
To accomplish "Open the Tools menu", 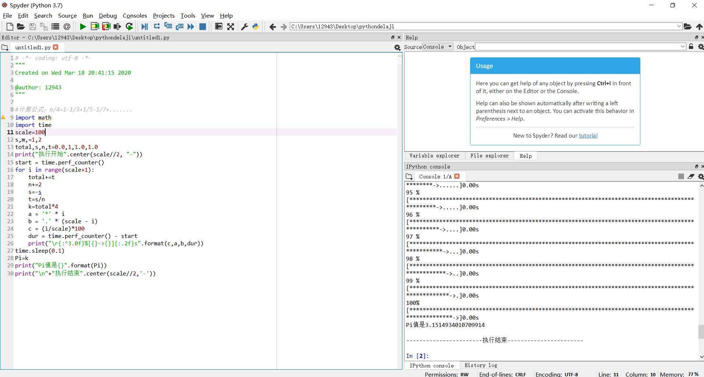I will (188, 15).
